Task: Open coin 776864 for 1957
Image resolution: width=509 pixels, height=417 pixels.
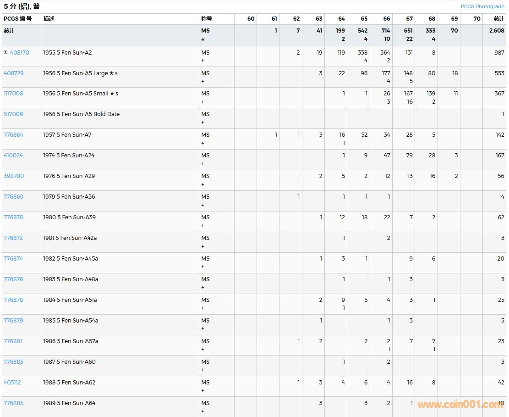Action: (13, 135)
